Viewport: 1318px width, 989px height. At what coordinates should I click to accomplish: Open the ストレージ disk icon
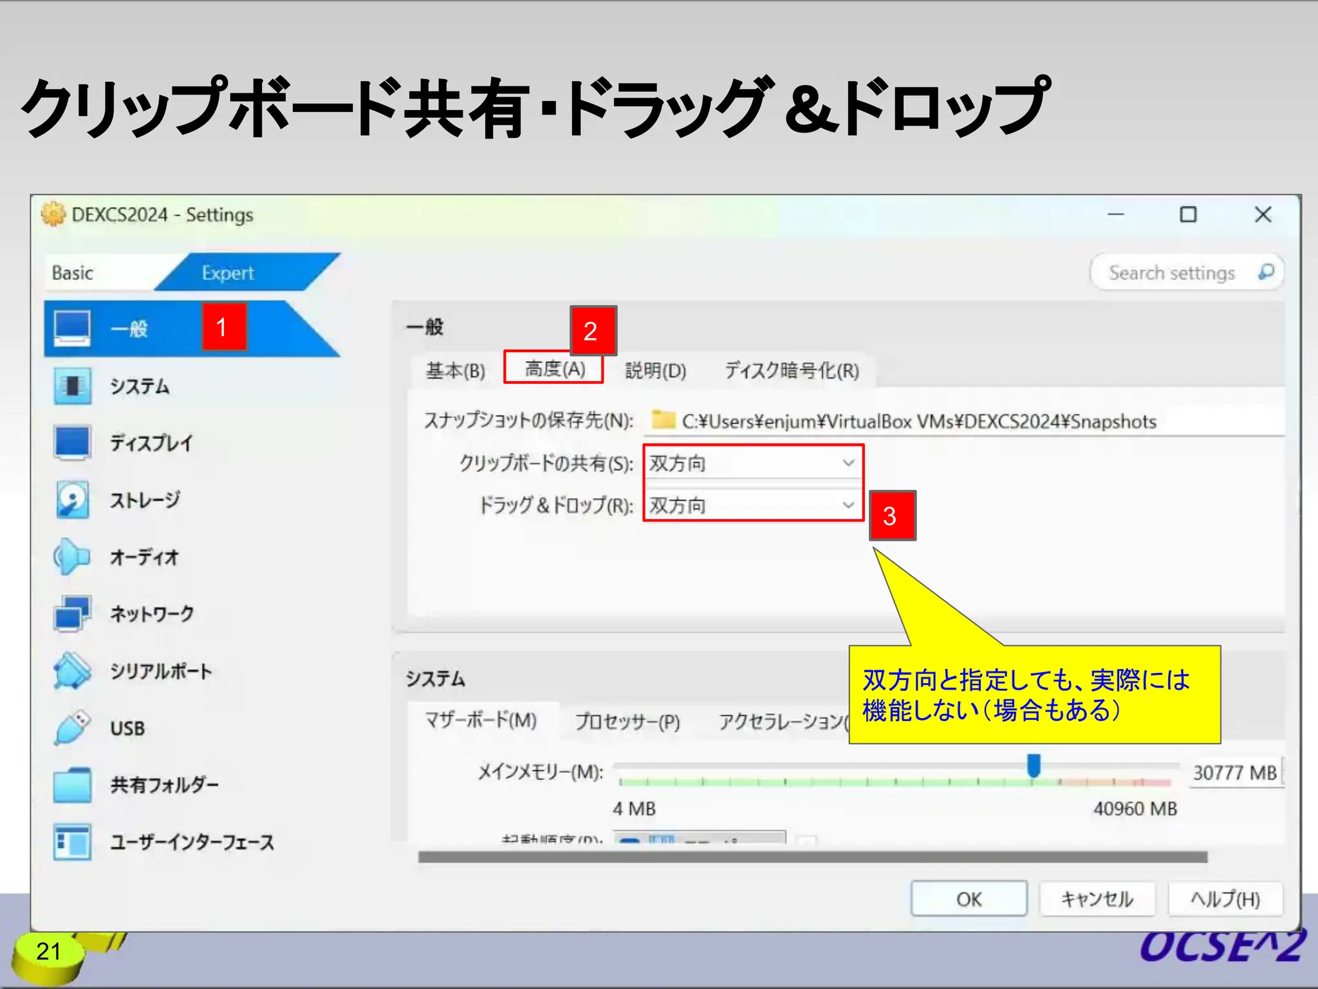pyautogui.click(x=72, y=500)
